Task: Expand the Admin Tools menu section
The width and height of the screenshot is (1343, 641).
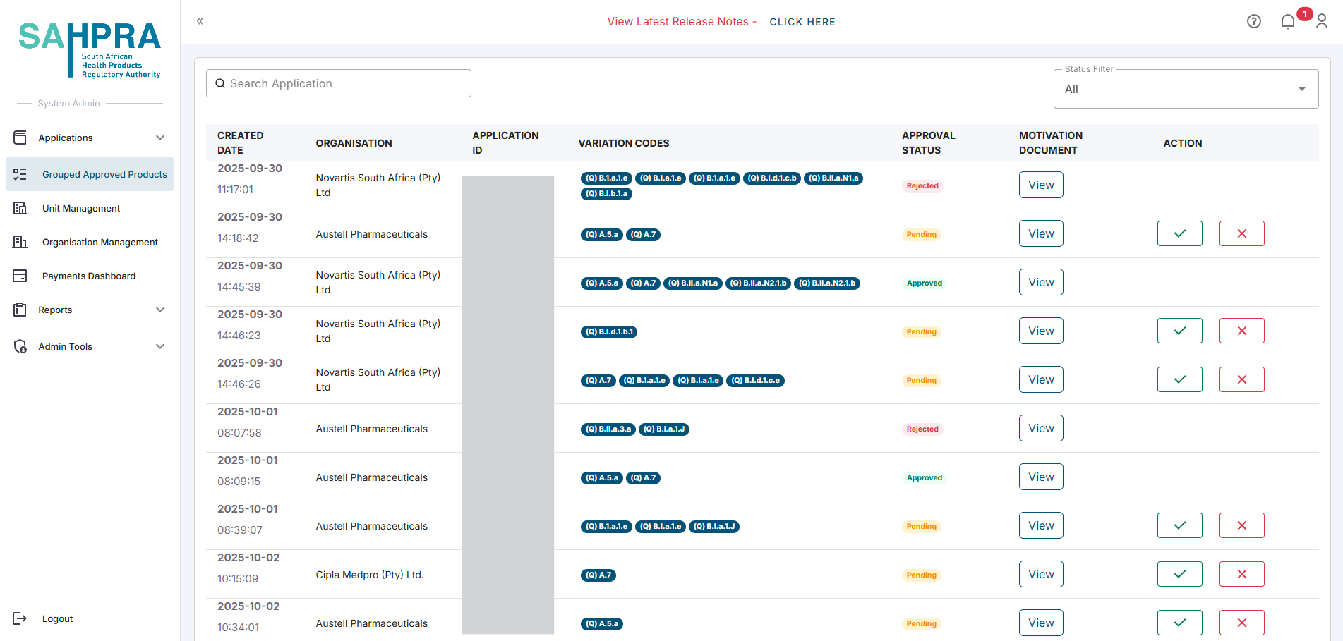Action: [x=90, y=346]
